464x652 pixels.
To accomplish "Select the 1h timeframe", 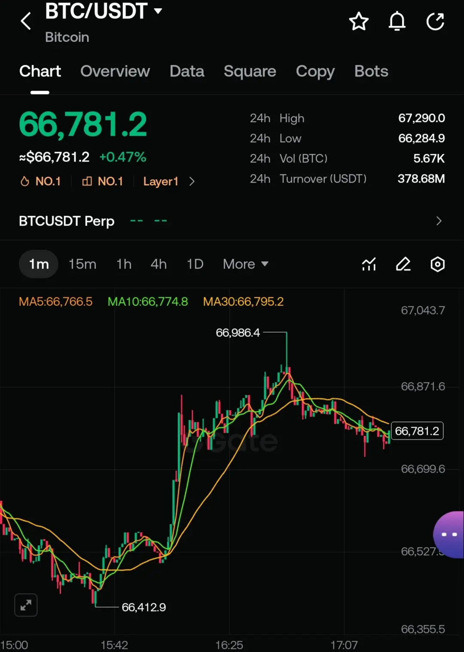I will 124,264.
